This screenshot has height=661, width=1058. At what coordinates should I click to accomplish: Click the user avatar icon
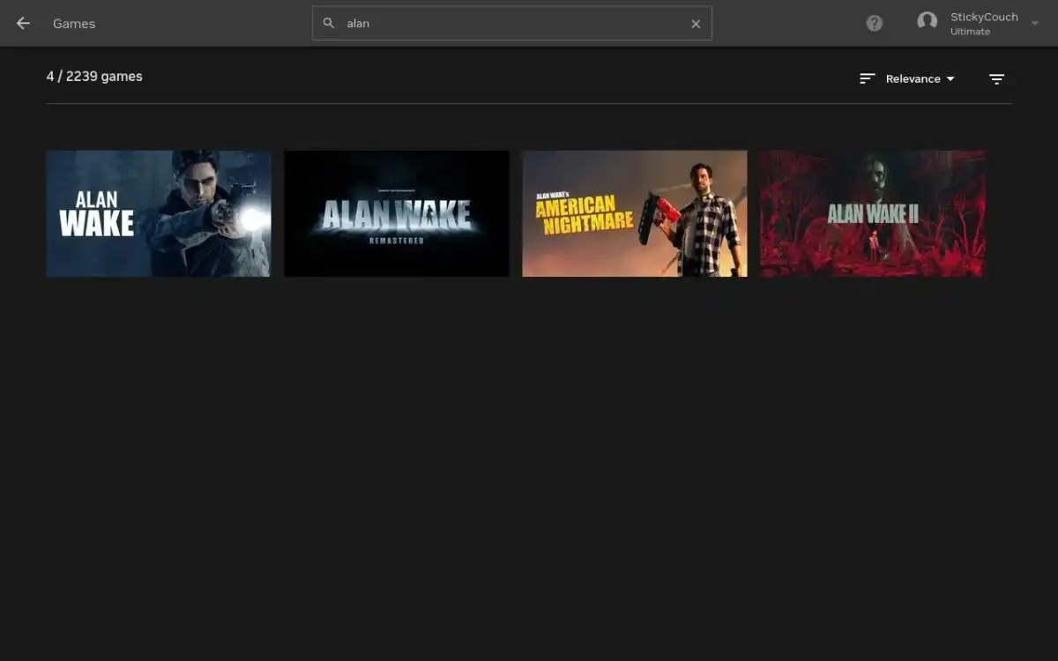coord(927,21)
